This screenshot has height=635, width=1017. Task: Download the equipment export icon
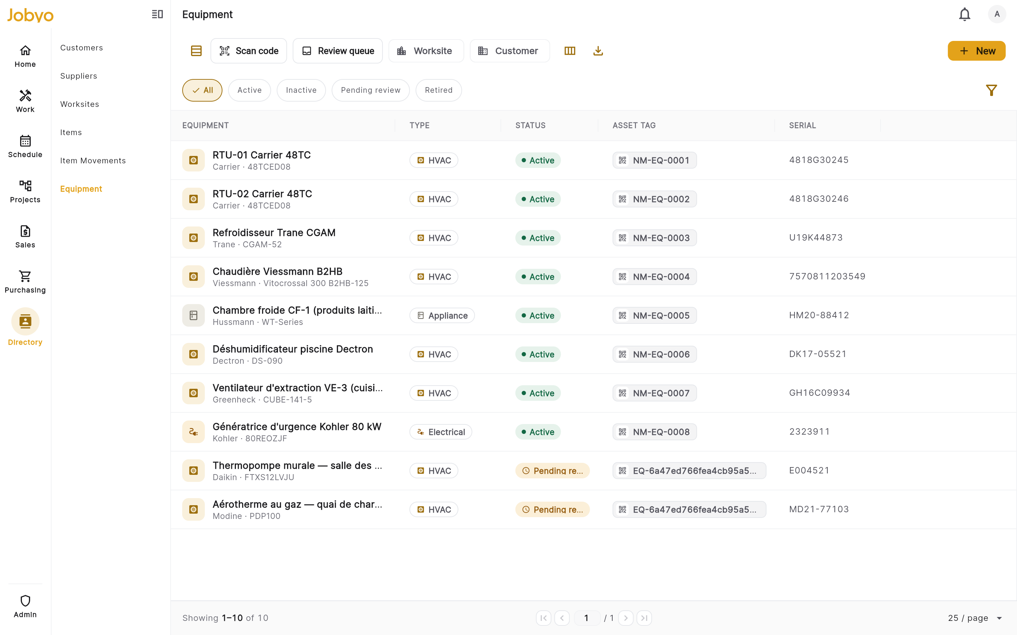[x=598, y=51]
